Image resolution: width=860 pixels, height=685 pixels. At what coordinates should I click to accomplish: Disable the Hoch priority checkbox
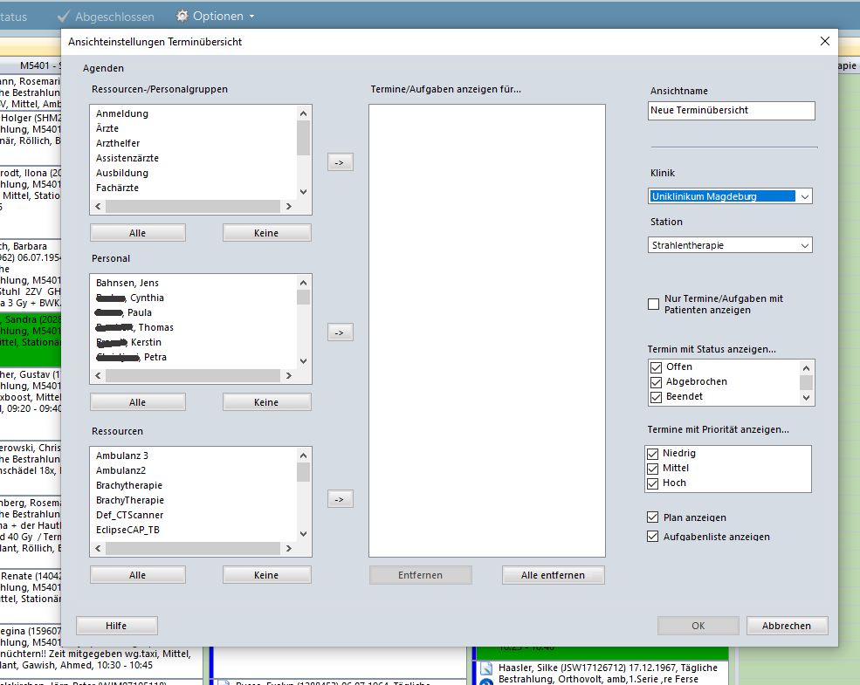(x=653, y=483)
